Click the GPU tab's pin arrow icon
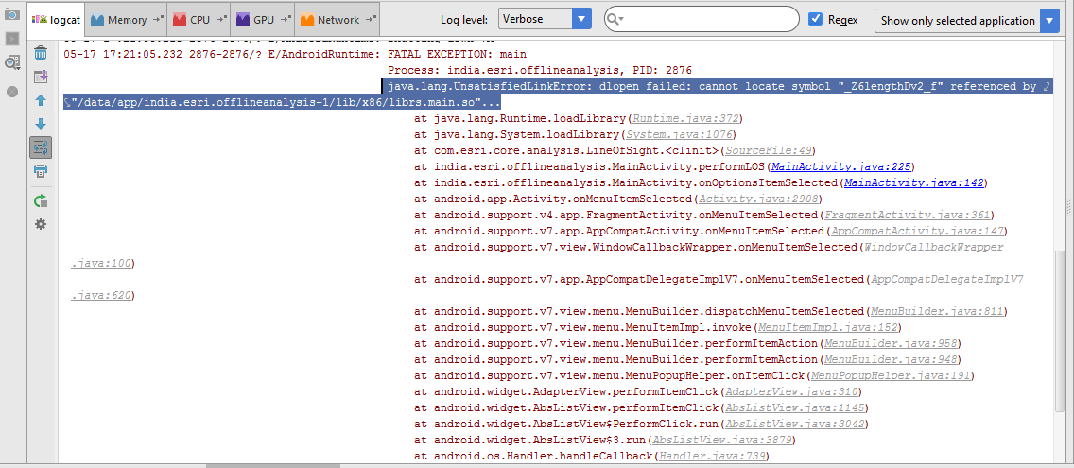1074x468 pixels. click(x=286, y=20)
